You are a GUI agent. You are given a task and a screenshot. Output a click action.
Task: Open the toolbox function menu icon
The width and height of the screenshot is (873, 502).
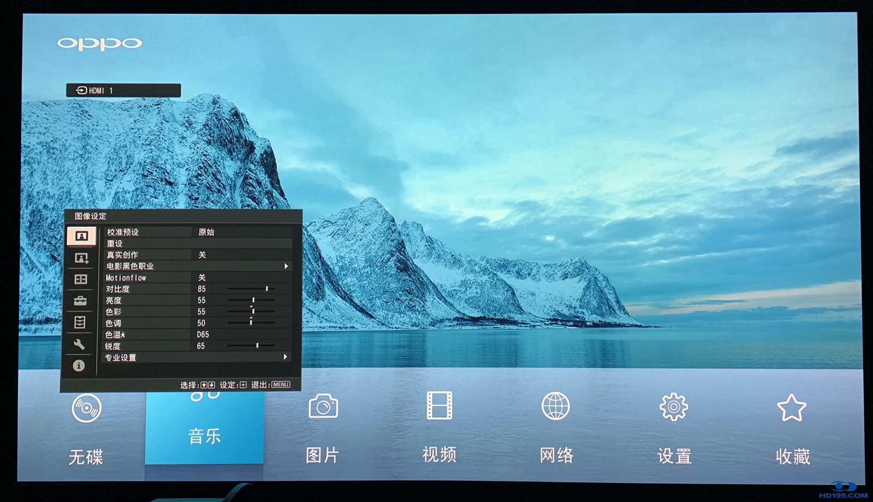[80, 301]
